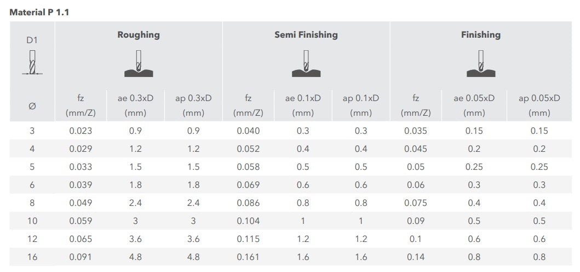This screenshot has width=580, height=272.
Task: Click the 0.023 roughing feed value
Action: (81, 131)
